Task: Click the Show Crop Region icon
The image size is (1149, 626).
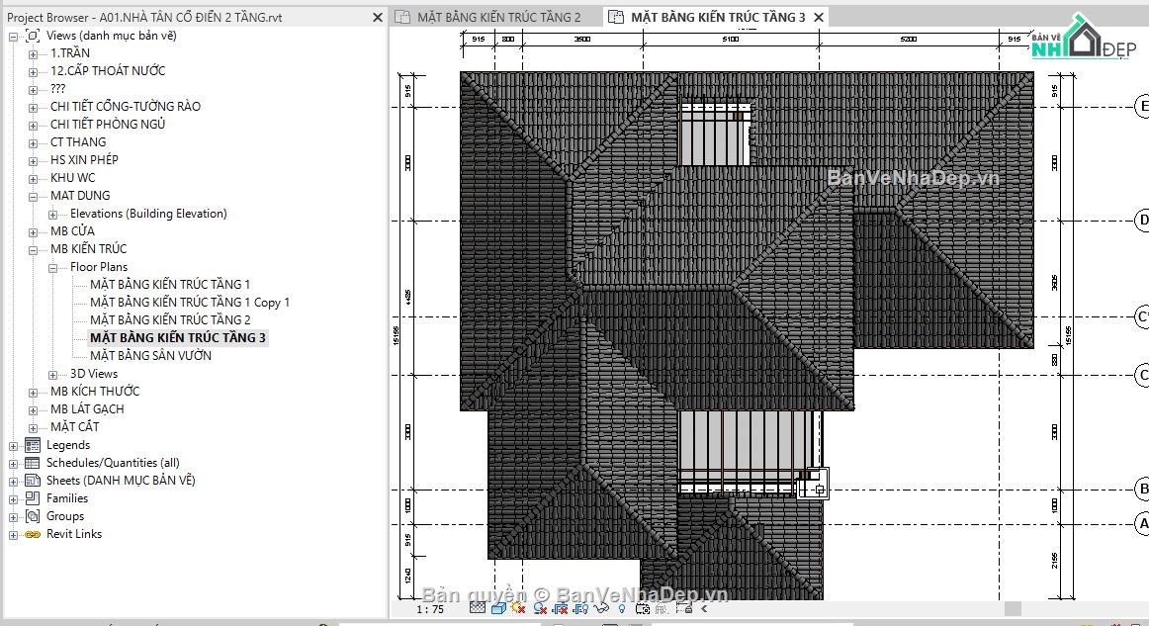Action: tap(581, 610)
